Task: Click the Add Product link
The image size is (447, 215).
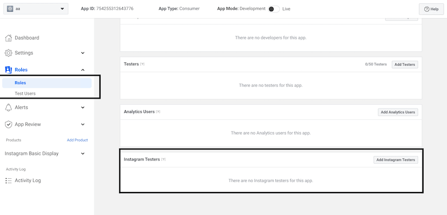Action: coord(77,140)
